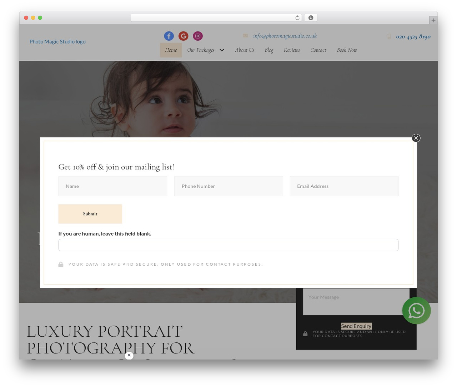Viewport: 457px width, 387px height.
Task: Click the leave-blank human check field
Action: pyautogui.click(x=228, y=245)
